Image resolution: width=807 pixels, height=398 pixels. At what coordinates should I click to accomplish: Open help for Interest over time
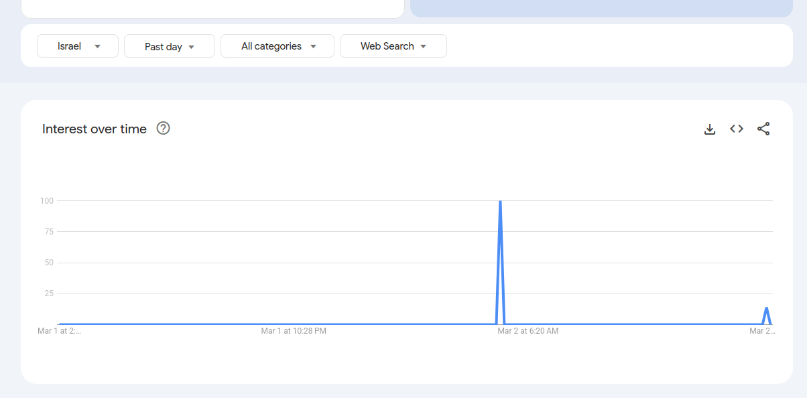point(163,128)
